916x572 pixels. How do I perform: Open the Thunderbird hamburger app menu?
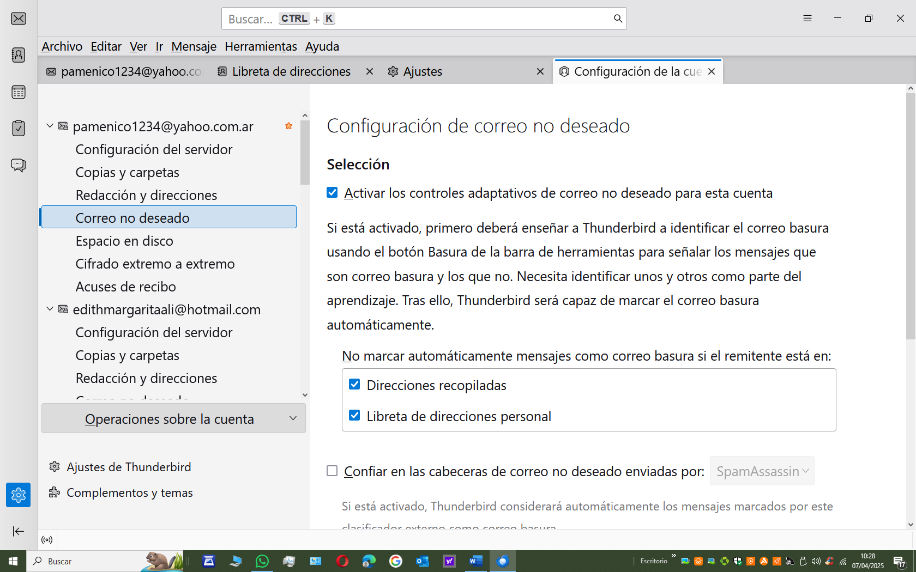807,19
